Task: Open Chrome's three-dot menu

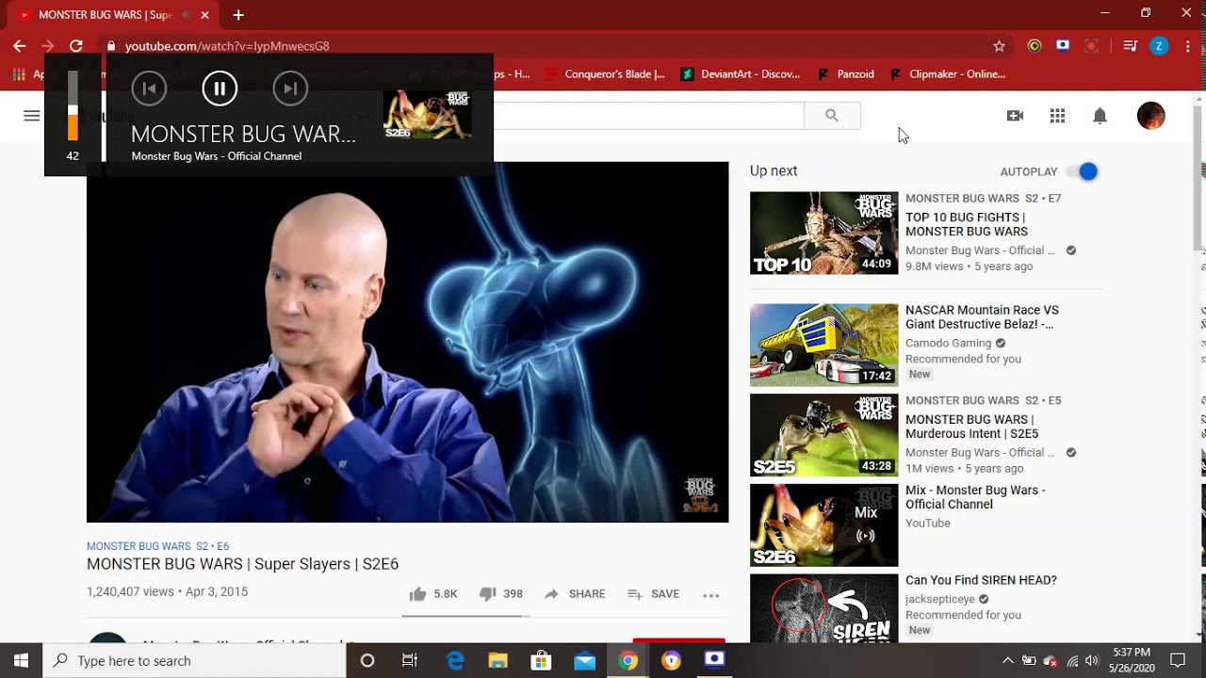Action: pos(1188,45)
